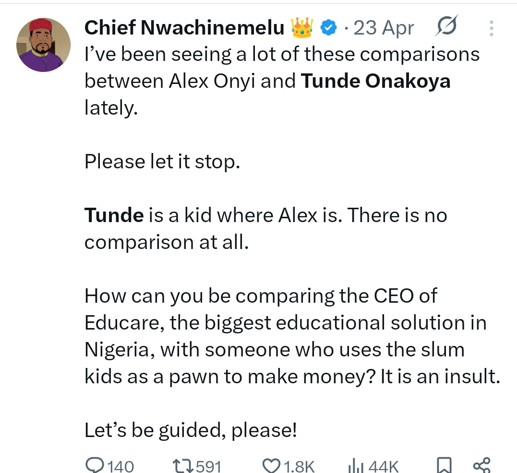Like the tweet with heart icon
Image resolution: width=517 pixels, height=473 pixels.
coord(272,465)
